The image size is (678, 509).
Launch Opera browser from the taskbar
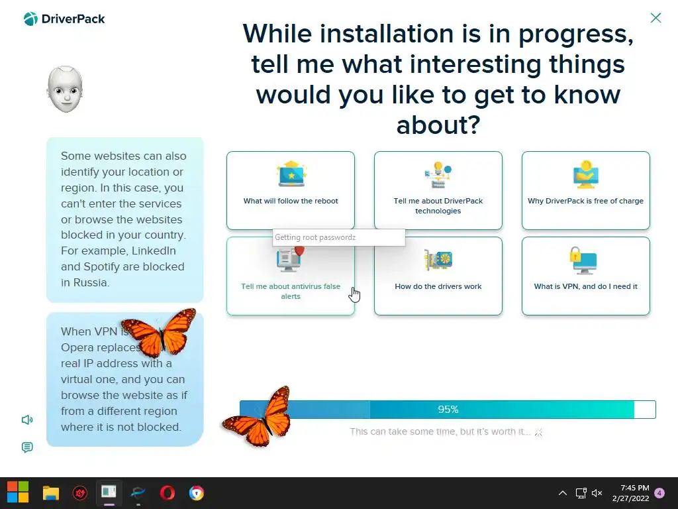(x=168, y=492)
